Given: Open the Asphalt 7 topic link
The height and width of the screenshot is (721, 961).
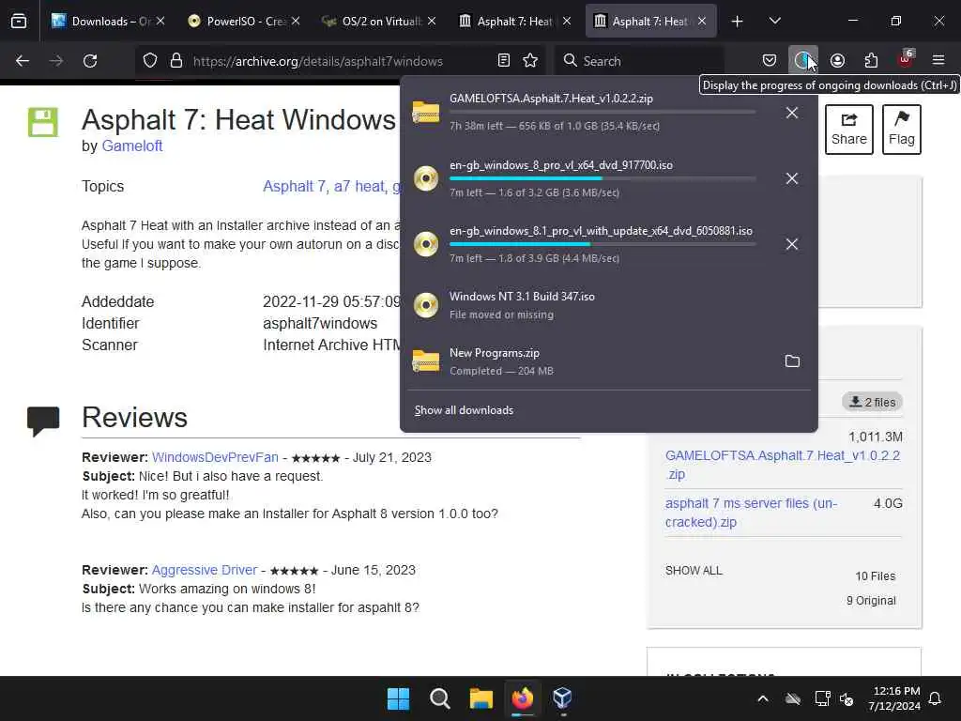Looking at the screenshot, I should (294, 187).
